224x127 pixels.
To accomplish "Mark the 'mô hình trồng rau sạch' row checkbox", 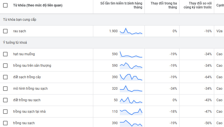I will (5, 89).
